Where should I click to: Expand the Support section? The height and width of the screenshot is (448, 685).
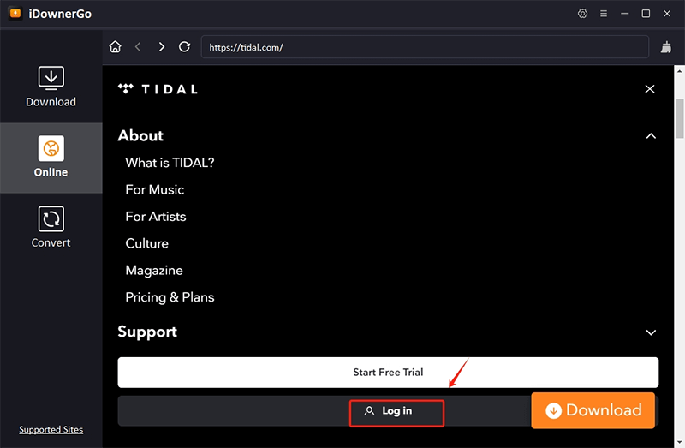[651, 332]
